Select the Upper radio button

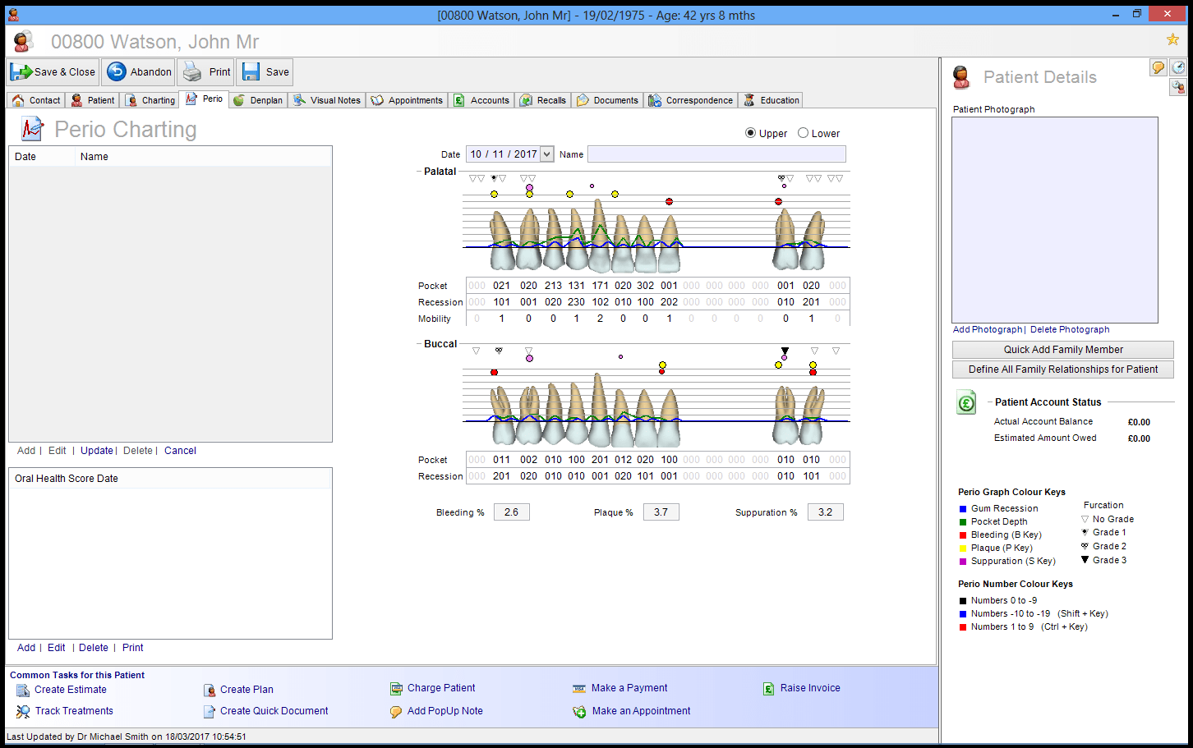coord(750,133)
